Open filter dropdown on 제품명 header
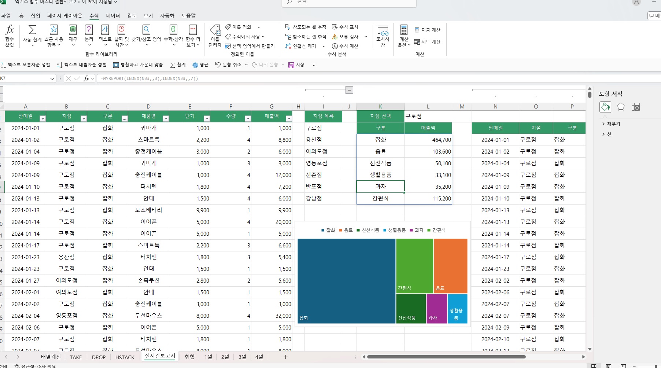This screenshot has width=661, height=368. pyautogui.click(x=166, y=118)
